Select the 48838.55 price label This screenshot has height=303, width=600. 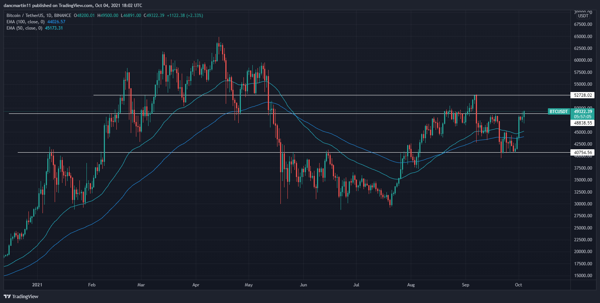point(583,123)
